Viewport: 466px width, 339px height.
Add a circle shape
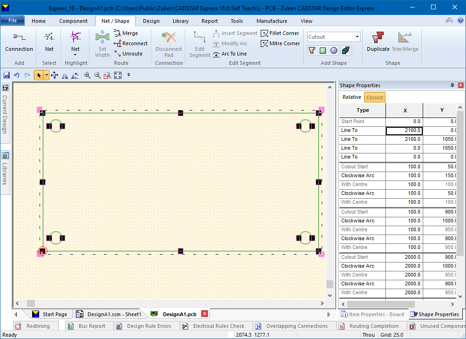pyautogui.click(x=334, y=50)
